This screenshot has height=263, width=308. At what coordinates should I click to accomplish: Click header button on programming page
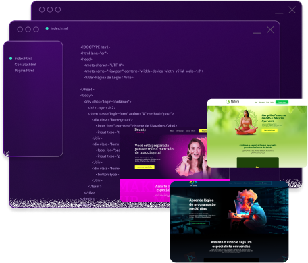point(263,183)
